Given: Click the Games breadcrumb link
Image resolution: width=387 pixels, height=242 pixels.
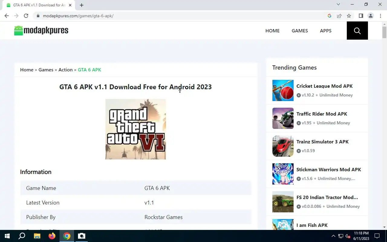Looking at the screenshot, I should coord(46,70).
